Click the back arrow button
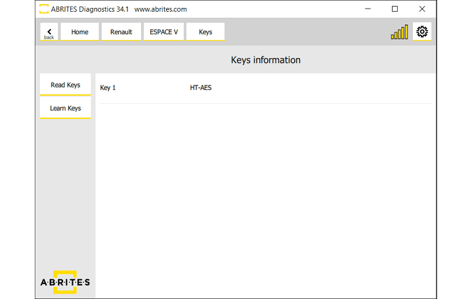 tap(49, 32)
